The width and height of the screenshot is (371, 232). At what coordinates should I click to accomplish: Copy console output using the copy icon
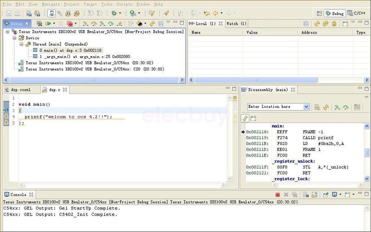305,194
